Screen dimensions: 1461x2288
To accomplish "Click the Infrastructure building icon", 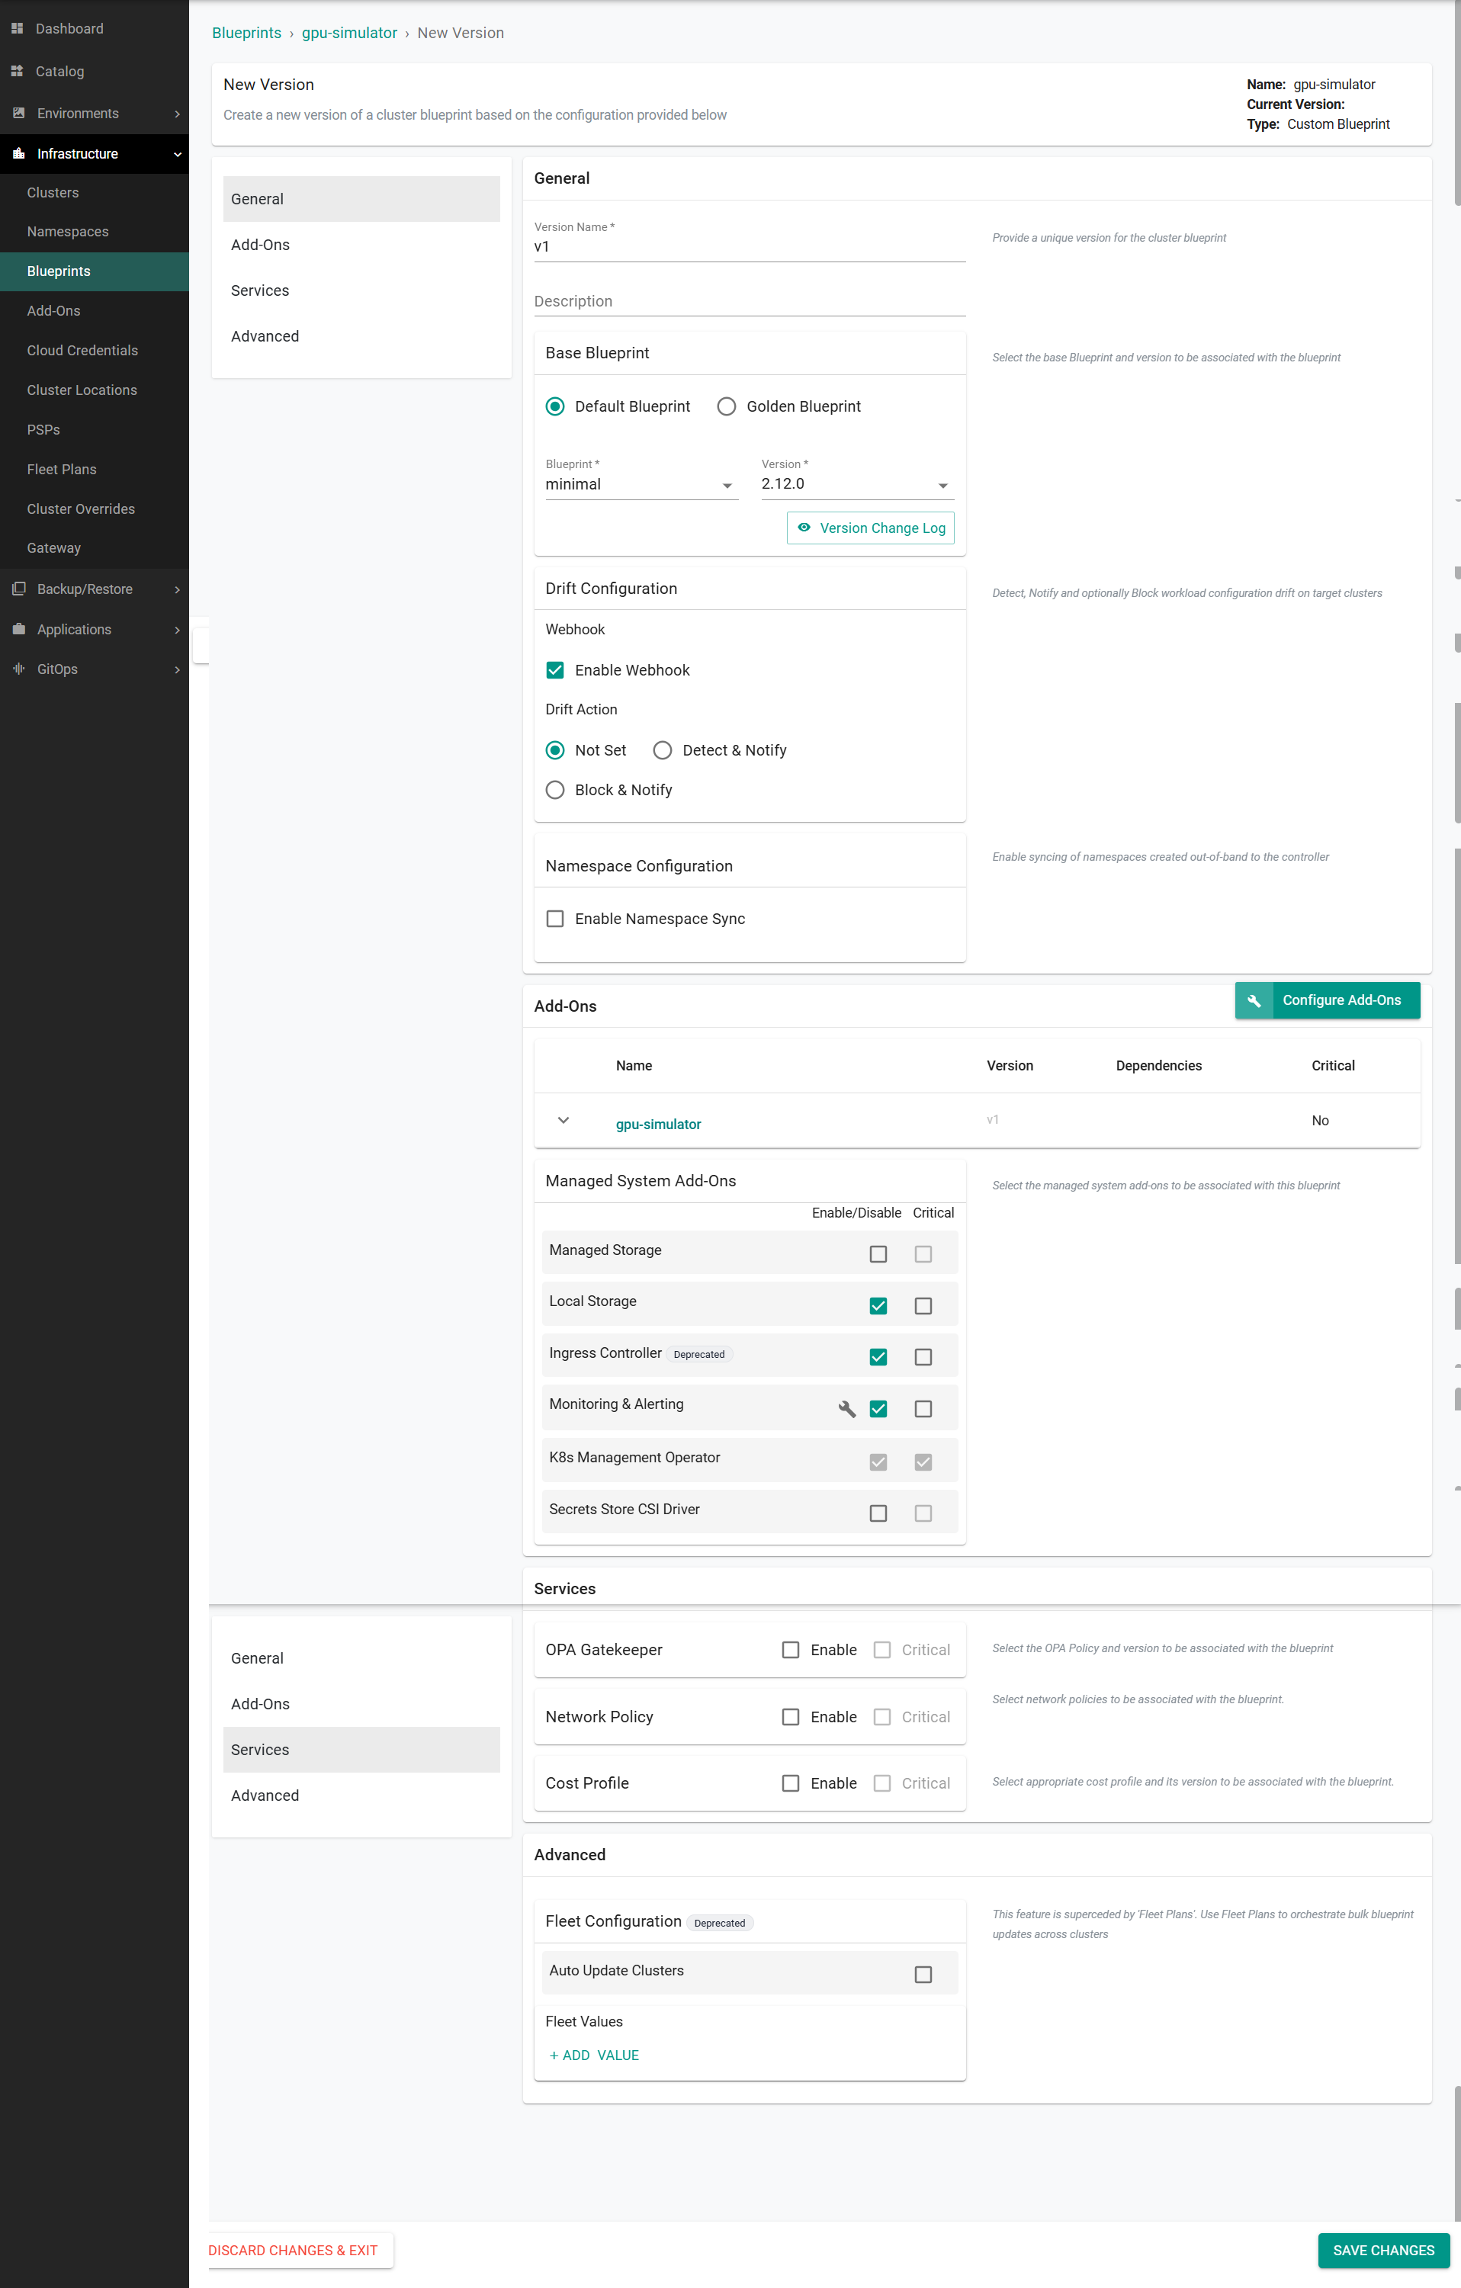I will click(x=18, y=153).
